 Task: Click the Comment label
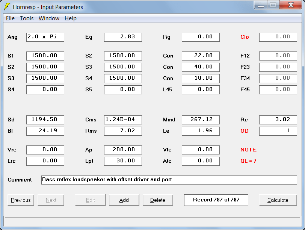click(x=20, y=180)
